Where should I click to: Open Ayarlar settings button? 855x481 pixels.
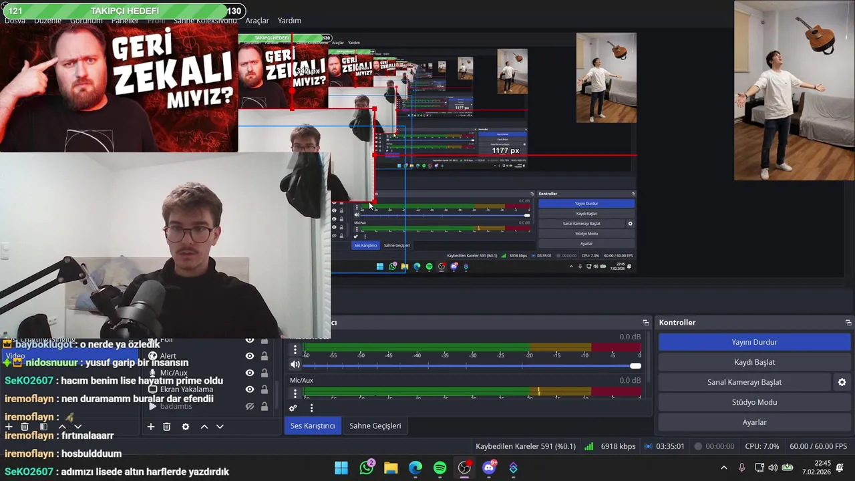click(754, 422)
